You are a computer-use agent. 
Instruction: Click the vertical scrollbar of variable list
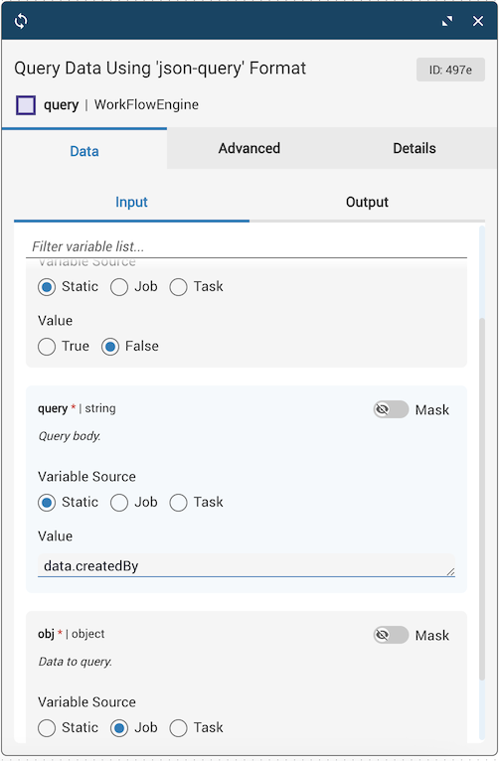(x=481, y=499)
